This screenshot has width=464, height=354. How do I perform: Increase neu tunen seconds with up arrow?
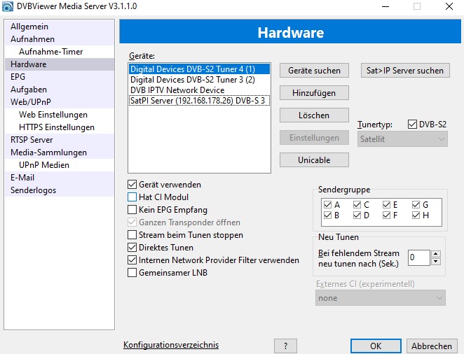pos(436,254)
